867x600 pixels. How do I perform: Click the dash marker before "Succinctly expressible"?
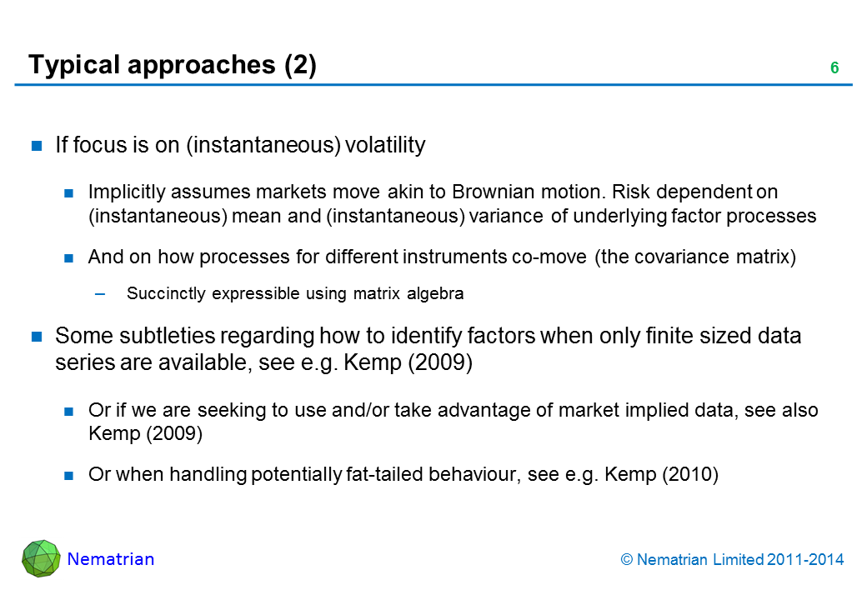click(101, 293)
